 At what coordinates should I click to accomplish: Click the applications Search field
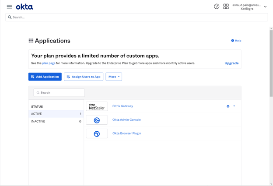tap(59, 93)
